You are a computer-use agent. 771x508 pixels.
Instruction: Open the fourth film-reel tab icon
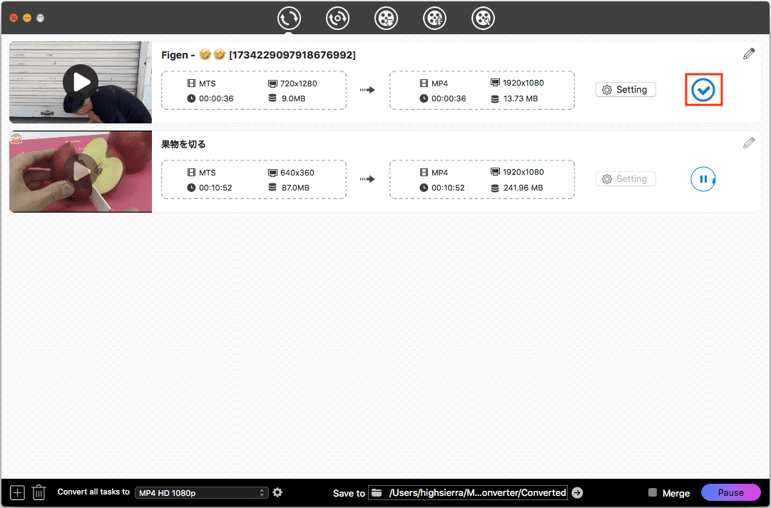[434, 19]
